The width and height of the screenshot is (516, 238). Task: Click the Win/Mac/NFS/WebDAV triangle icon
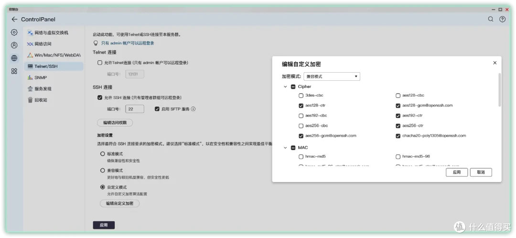[30, 55]
